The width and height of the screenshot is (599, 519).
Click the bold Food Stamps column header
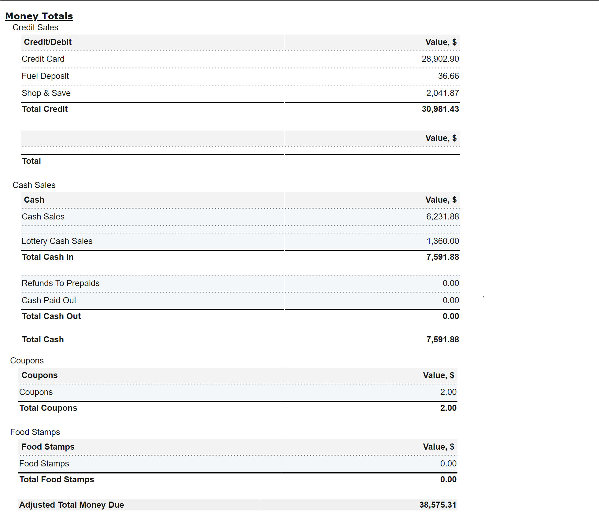(x=48, y=447)
